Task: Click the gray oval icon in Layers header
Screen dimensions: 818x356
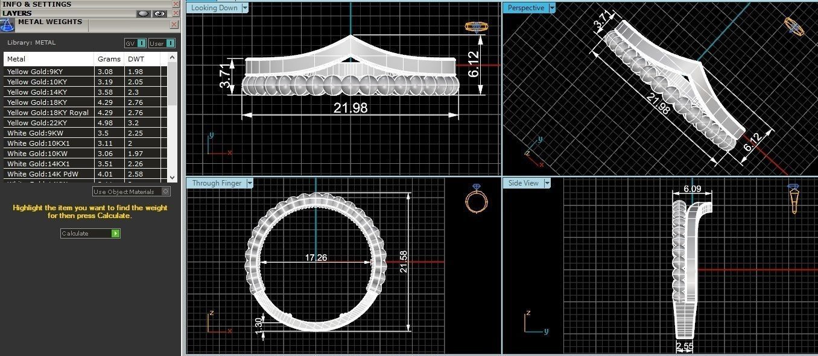Action: pyautogui.click(x=143, y=13)
